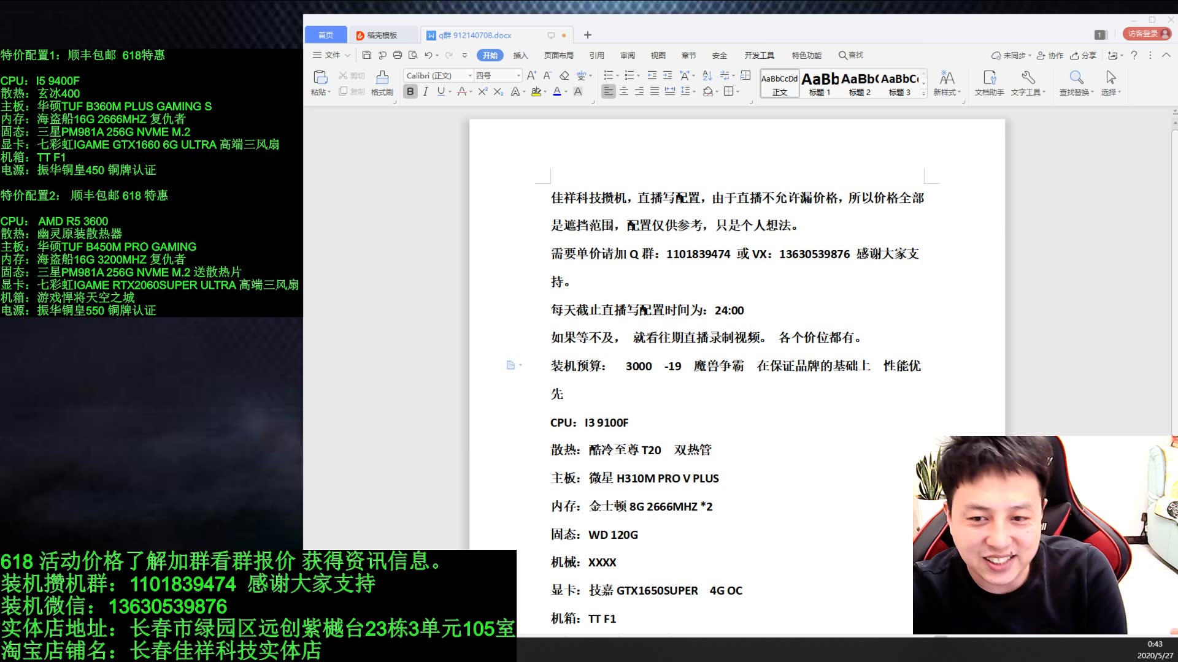
Task: Click the Help question mark icon
Action: pyautogui.click(x=1134, y=55)
